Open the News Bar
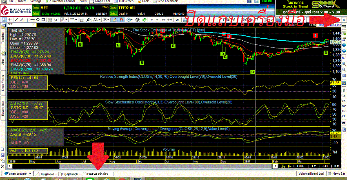The width and height of the screenshot is (347, 180). coord(337,173)
